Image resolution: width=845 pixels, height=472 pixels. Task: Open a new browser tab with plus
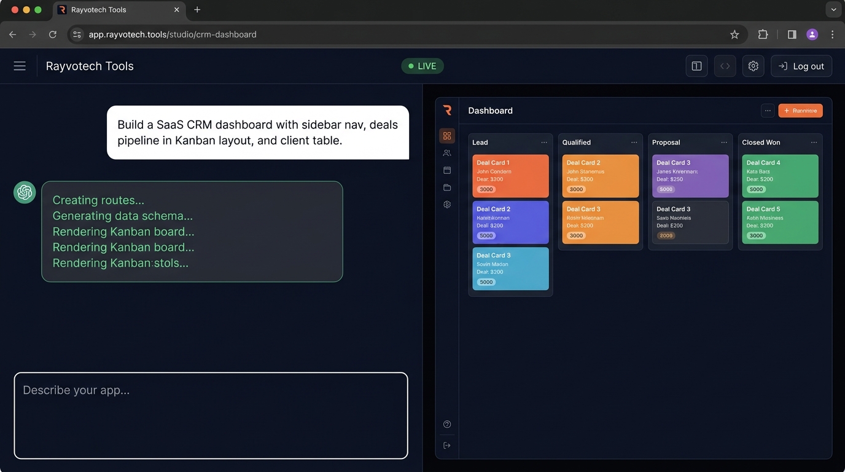[x=197, y=10]
